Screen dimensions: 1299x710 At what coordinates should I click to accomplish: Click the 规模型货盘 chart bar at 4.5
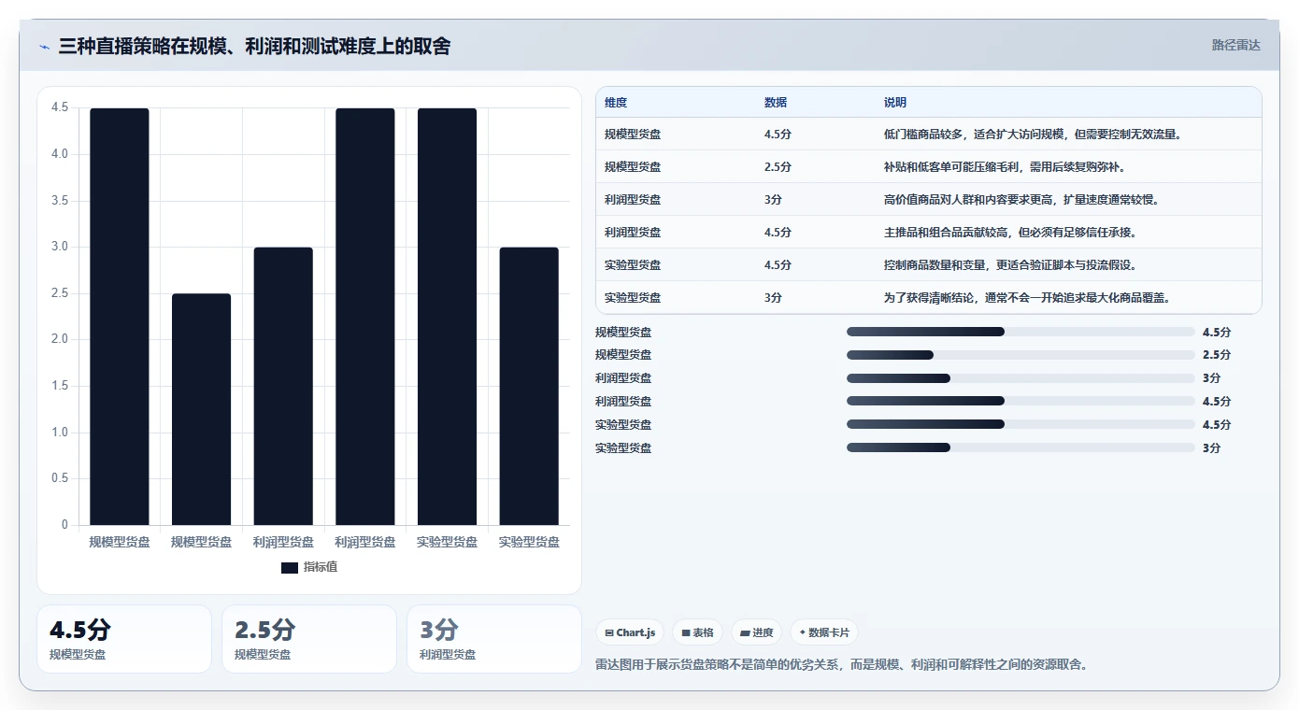(120, 317)
